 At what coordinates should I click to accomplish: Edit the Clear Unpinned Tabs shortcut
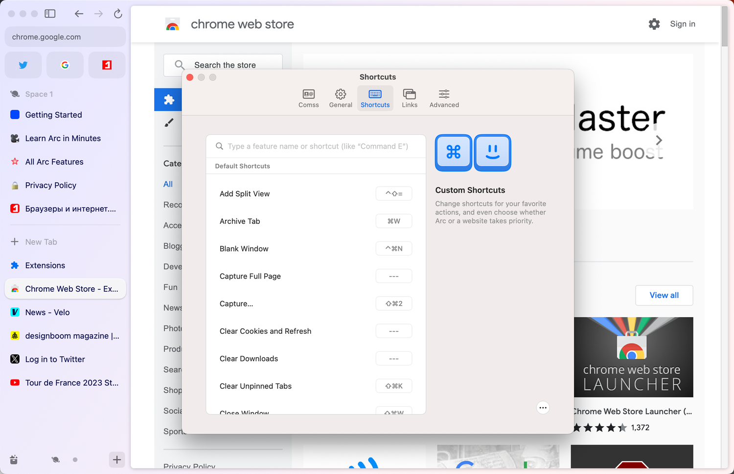click(x=394, y=386)
